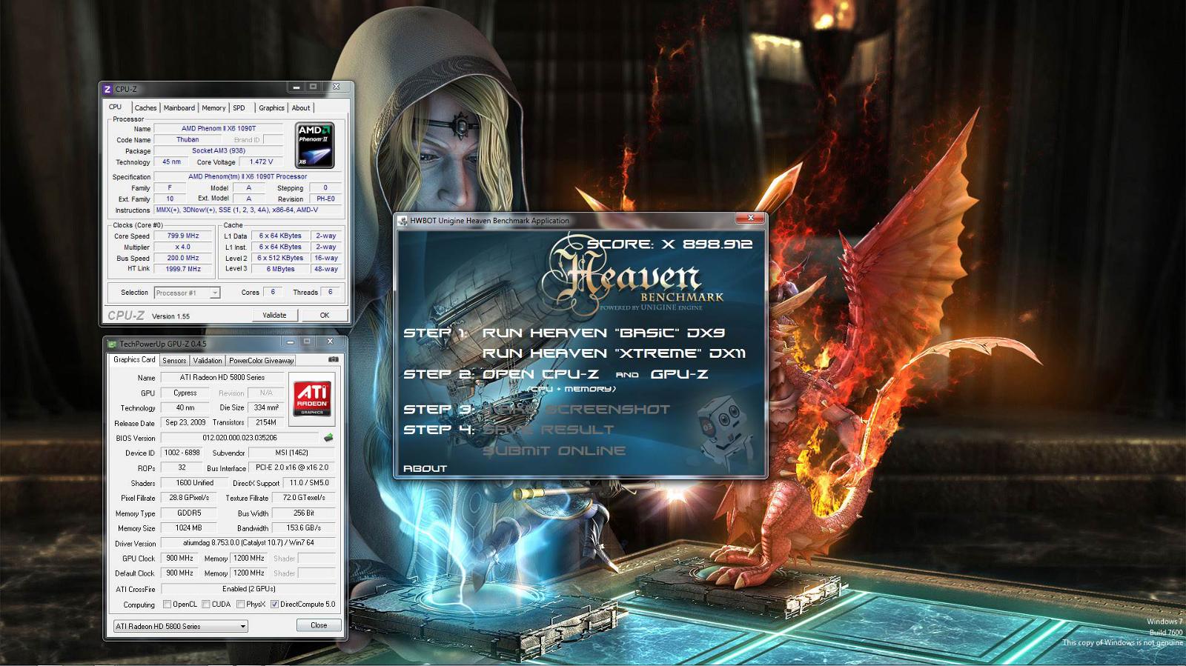Click Save Result in step 4

(x=548, y=430)
